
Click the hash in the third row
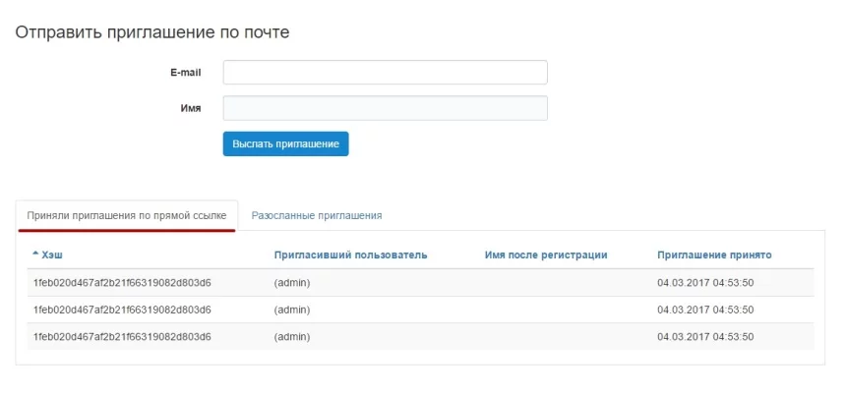tap(122, 337)
